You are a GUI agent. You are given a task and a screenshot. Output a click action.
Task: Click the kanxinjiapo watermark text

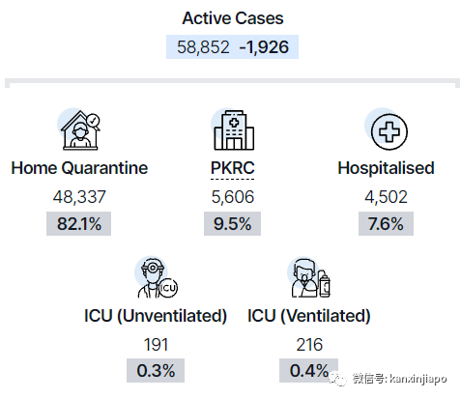pos(418,379)
